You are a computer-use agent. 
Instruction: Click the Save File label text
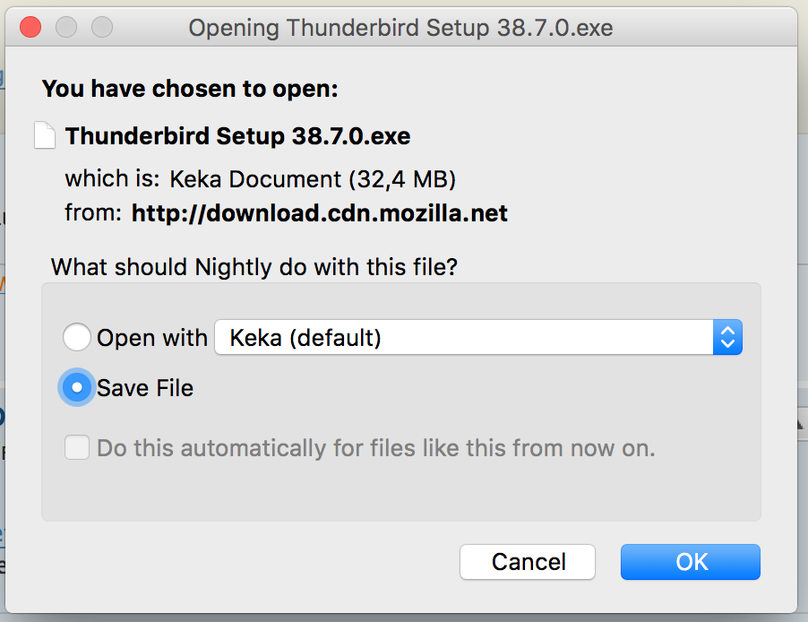145,388
